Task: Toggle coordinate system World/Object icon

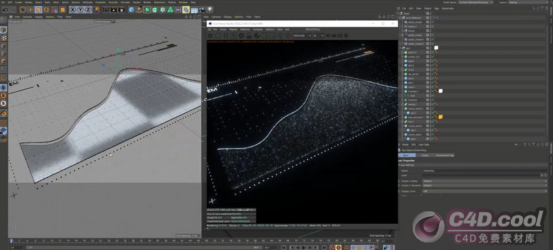Action: [97, 10]
